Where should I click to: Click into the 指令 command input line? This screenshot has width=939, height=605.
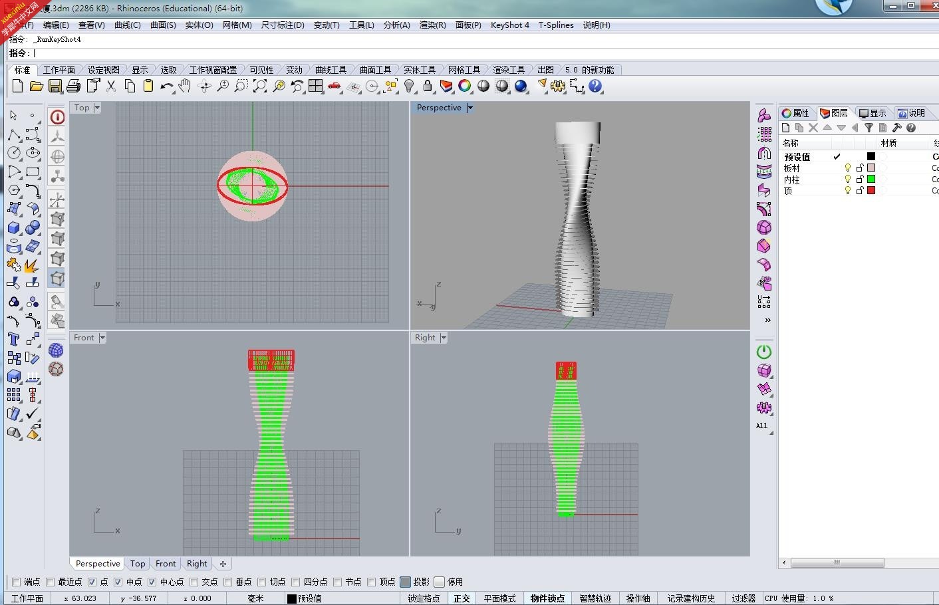point(485,53)
